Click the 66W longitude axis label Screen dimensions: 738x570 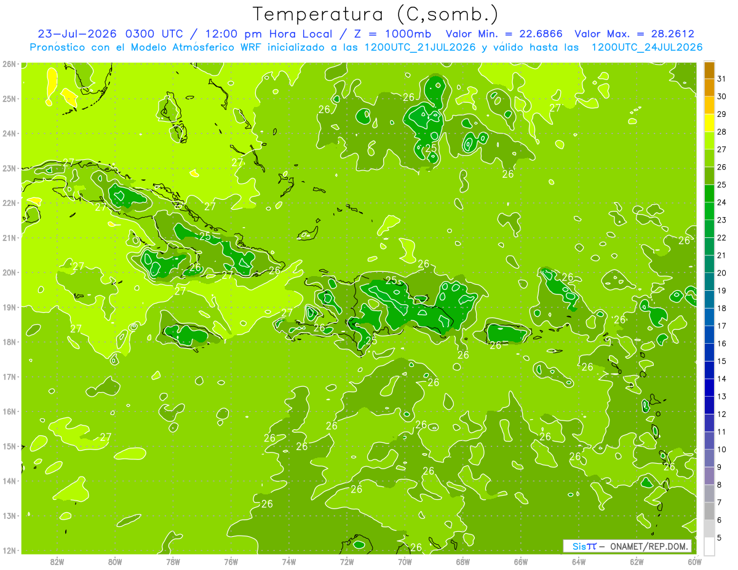tap(521, 561)
